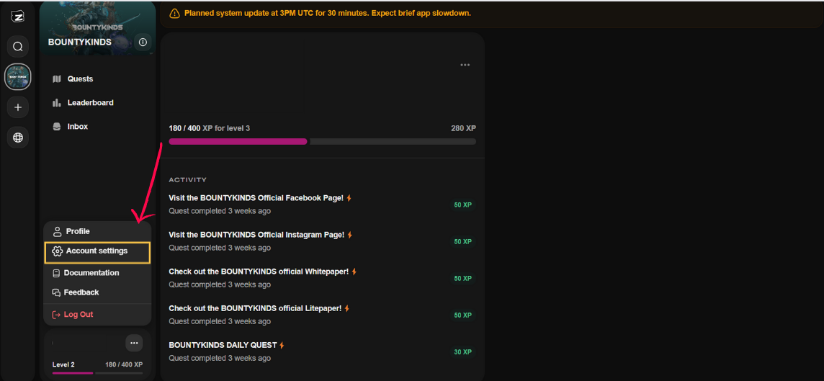Viewport: 824px width, 381px height.
Task: Click the Profile person icon
Action: [x=58, y=231]
